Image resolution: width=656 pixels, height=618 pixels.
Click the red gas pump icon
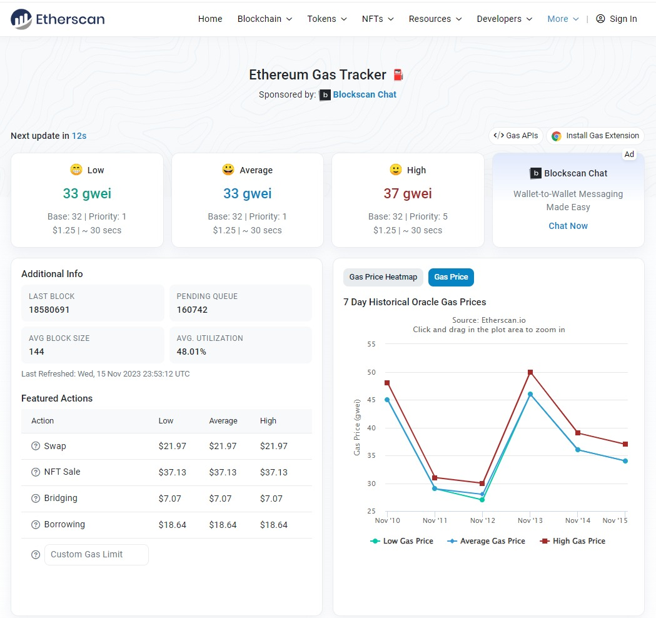tap(398, 75)
